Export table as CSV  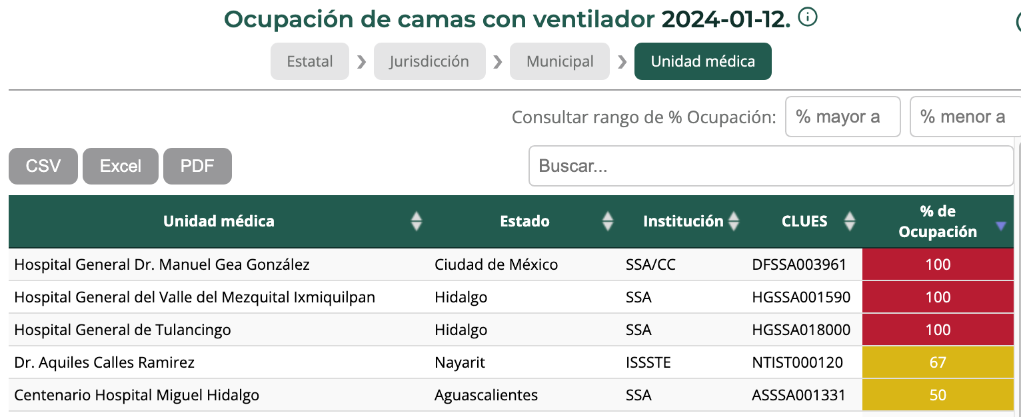tap(43, 166)
